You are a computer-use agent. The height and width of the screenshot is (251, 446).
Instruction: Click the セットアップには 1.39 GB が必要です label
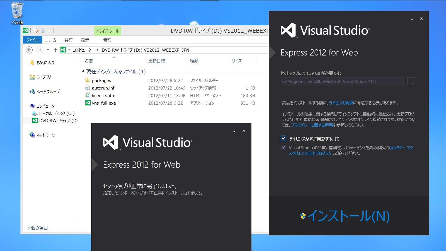pyautogui.click(x=311, y=73)
